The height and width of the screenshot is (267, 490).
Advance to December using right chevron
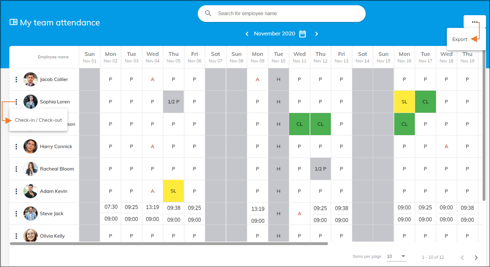pyautogui.click(x=316, y=33)
